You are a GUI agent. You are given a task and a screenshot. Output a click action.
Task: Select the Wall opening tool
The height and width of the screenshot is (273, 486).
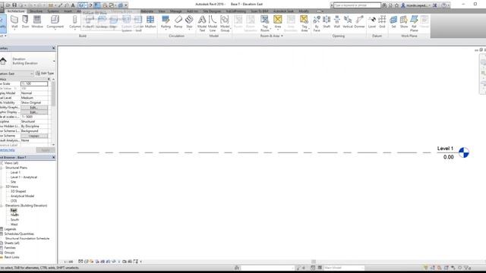tap(337, 22)
